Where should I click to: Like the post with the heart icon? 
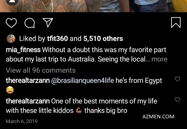(x=11, y=23)
